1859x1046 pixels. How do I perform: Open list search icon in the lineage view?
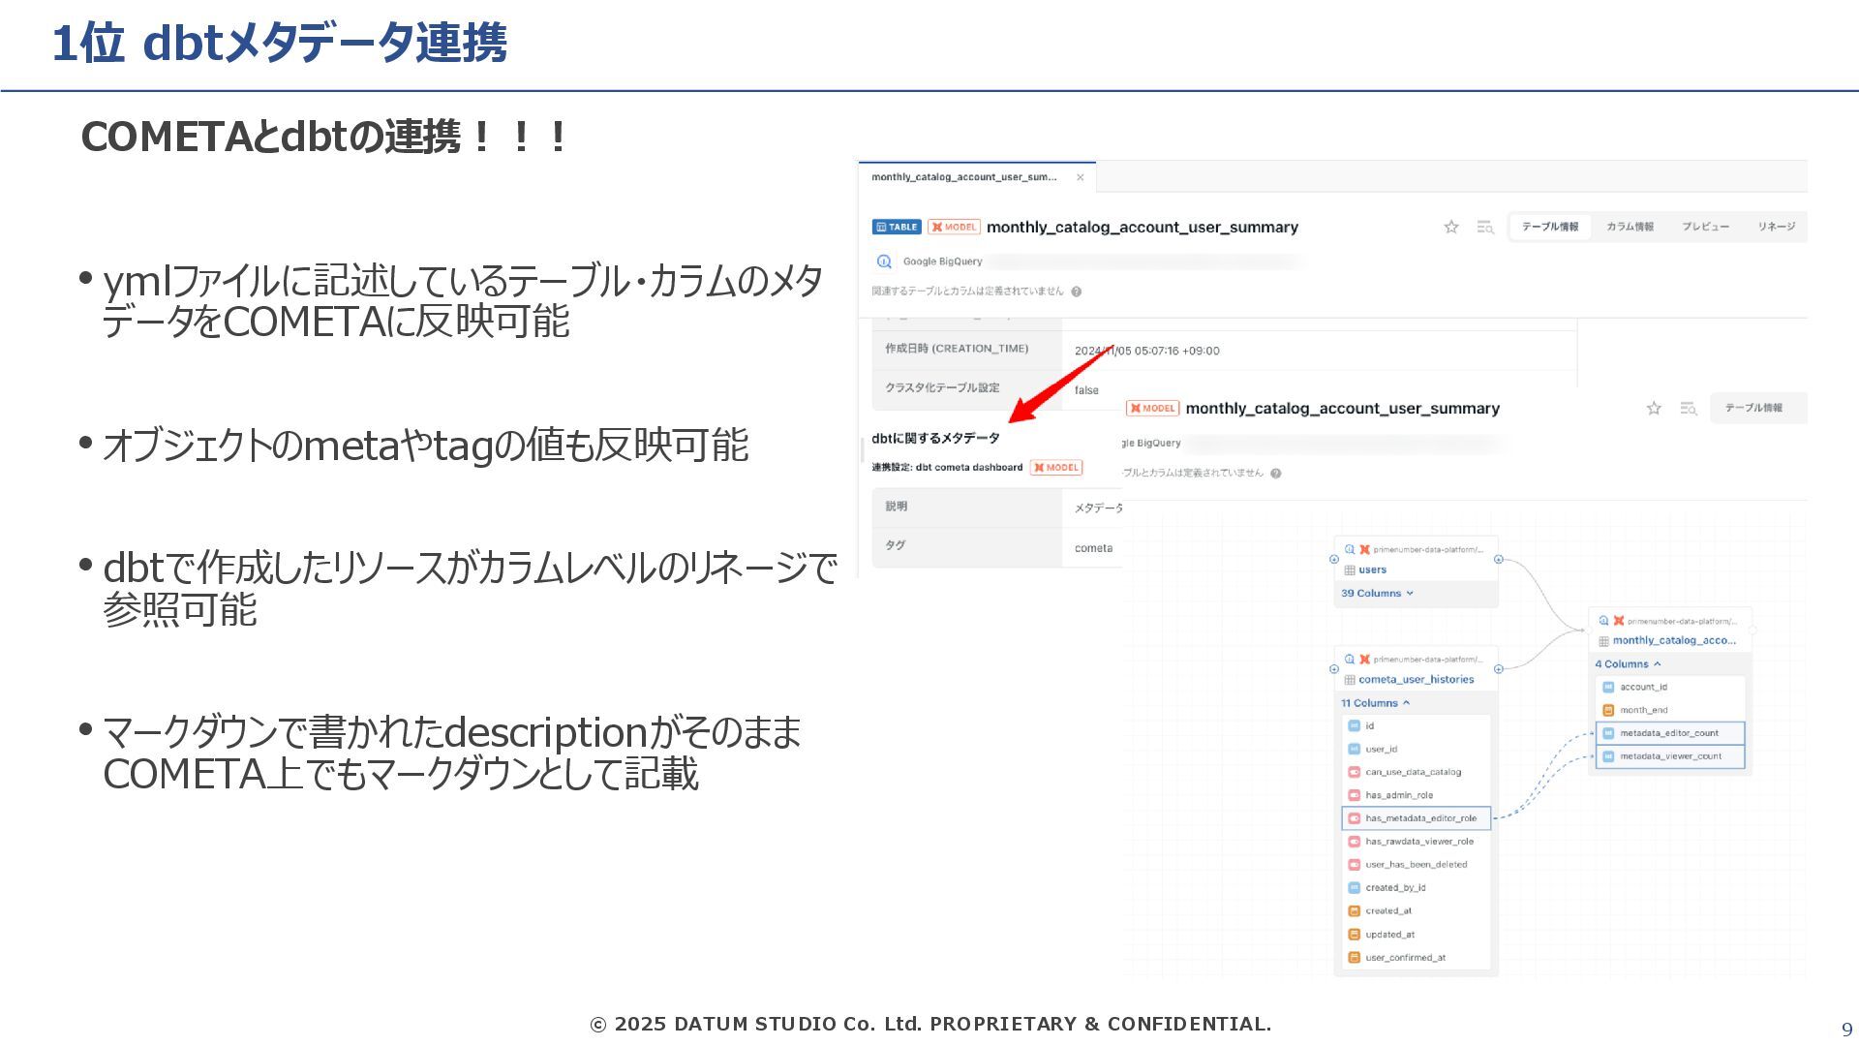tap(1689, 409)
